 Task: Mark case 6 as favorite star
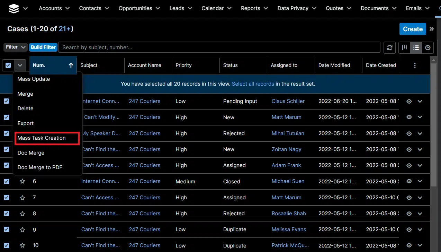(x=22, y=181)
